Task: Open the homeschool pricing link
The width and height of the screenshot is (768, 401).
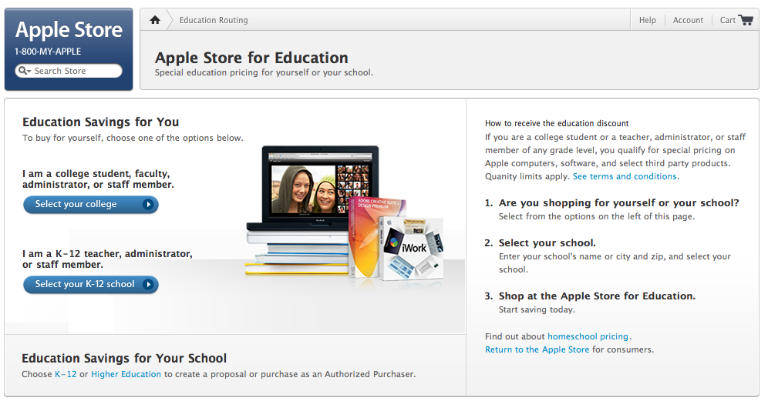Action: click(x=588, y=336)
